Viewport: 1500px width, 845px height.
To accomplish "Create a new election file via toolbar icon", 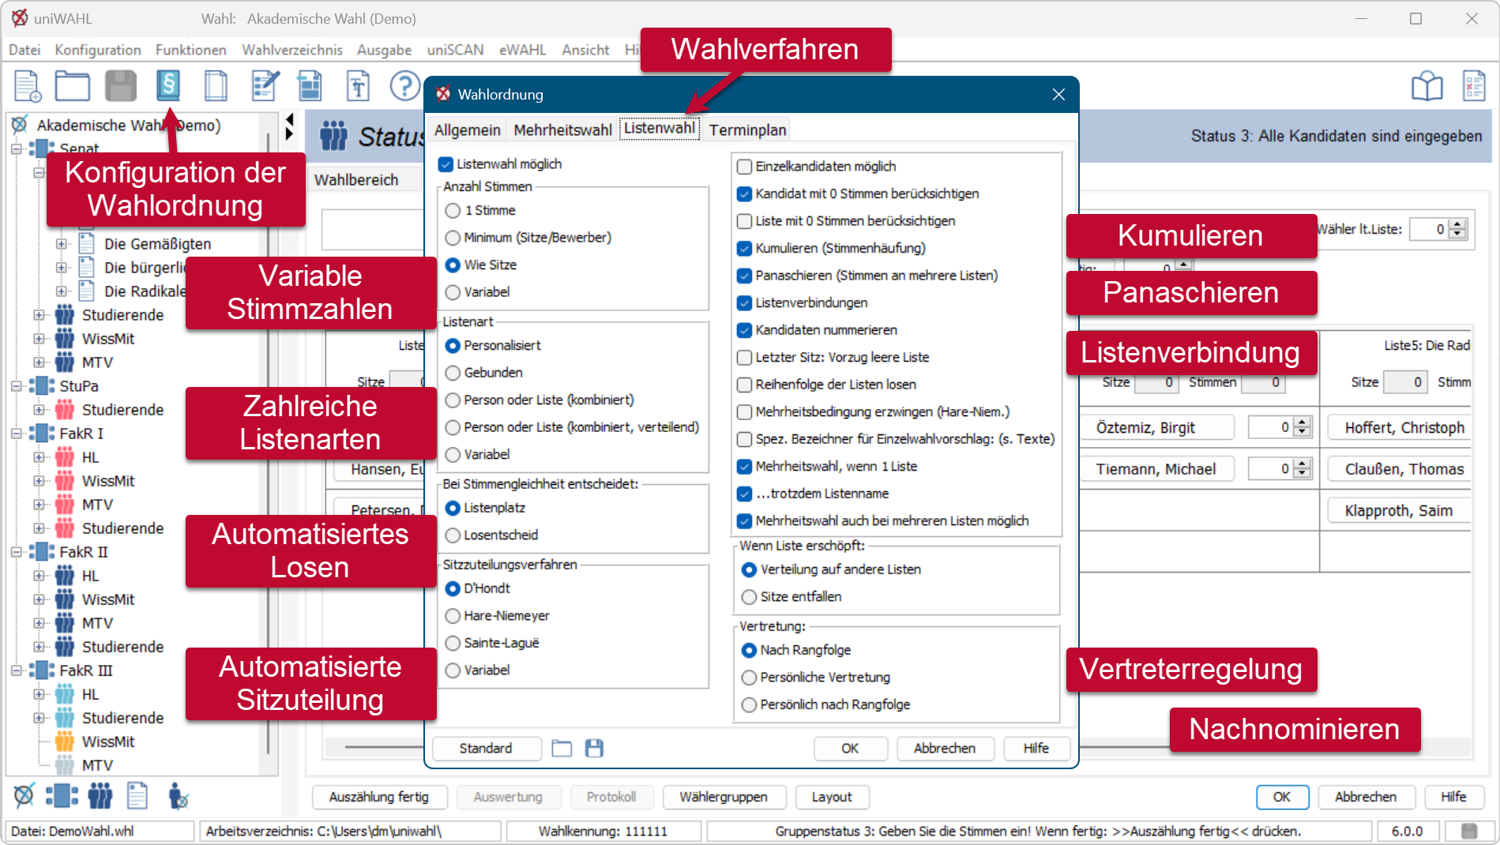I will pyautogui.click(x=27, y=86).
